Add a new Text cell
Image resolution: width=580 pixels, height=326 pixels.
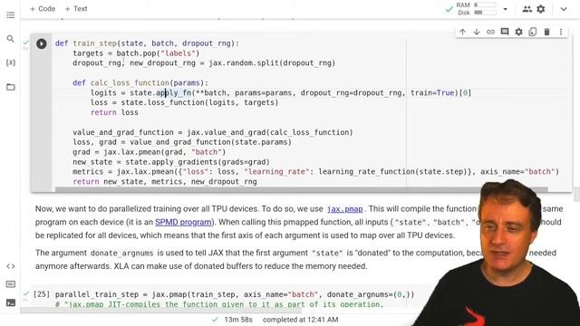[76, 9]
